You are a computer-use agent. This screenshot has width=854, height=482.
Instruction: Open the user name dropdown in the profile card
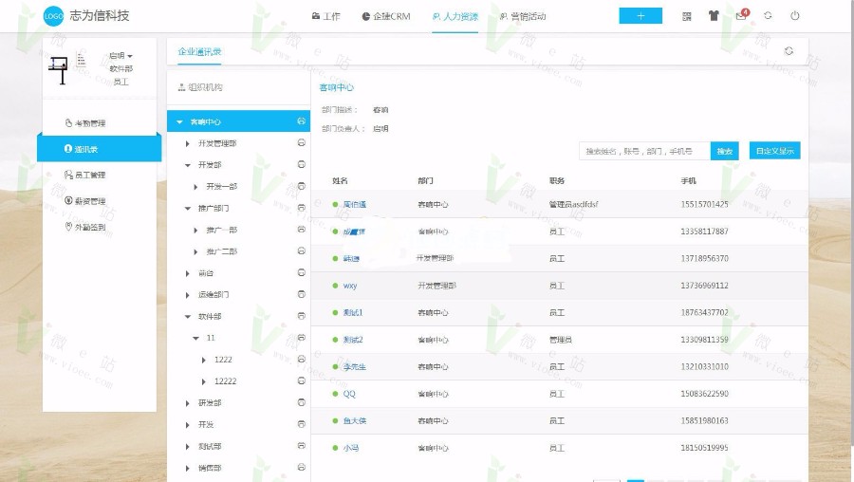[x=121, y=56]
